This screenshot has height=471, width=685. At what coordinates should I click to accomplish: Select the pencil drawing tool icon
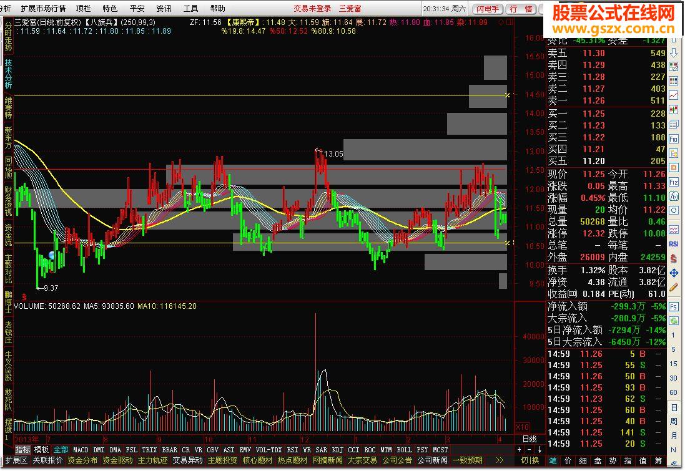click(674, 287)
